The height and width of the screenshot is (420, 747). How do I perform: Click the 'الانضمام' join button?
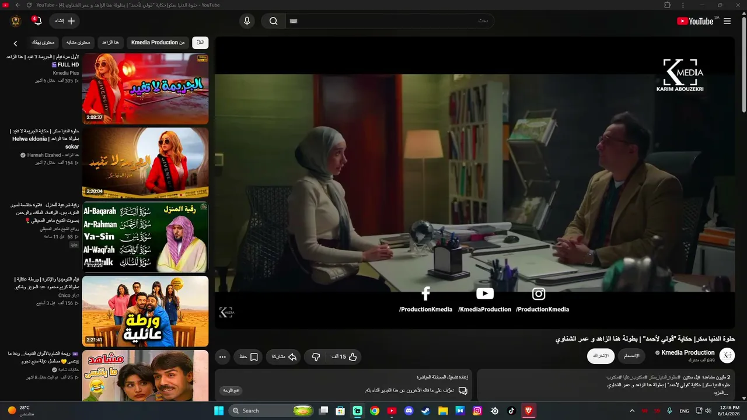click(x=631, y=356)
